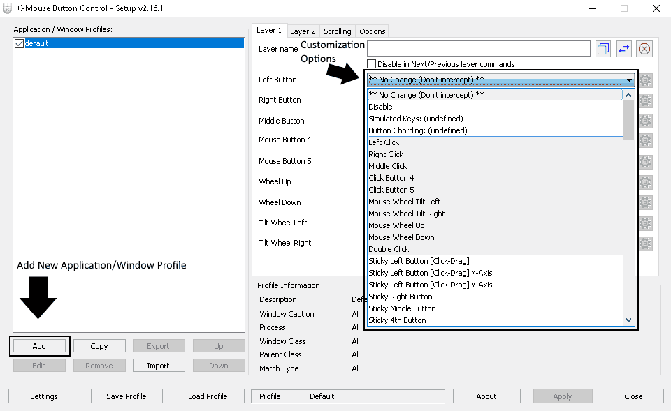This screenshot has height=411, width=671.
Task: Click the Layer name input field
Action: point(479,49)
